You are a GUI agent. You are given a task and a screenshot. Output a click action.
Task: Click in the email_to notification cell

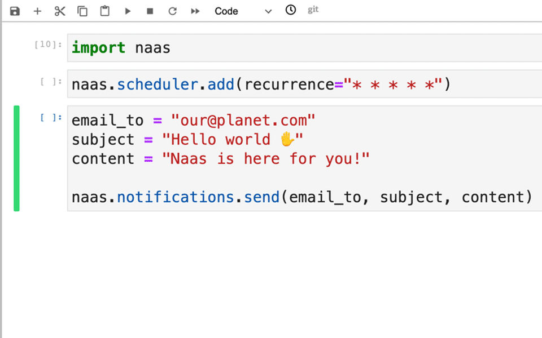pyautogui.click(x=304, y=159)
